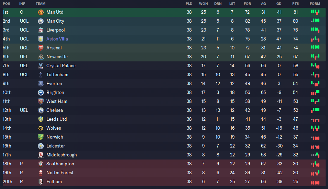Click the Man Utd club crest

point(41,12)
